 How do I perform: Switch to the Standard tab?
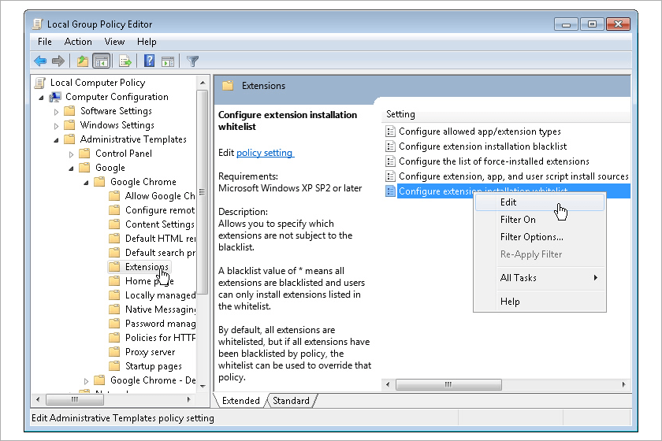coord(291,401)
